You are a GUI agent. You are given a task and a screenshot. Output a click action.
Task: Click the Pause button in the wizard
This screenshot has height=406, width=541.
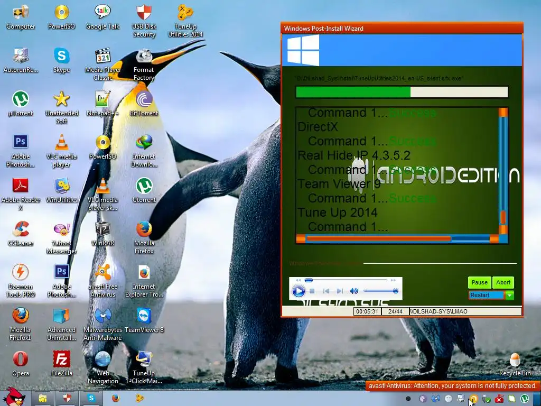pos(479,282)
